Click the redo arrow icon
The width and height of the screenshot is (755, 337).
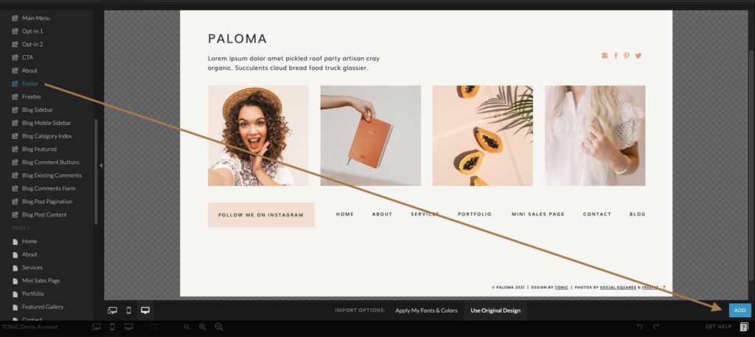pyautogui.click(x=655, y=327)
